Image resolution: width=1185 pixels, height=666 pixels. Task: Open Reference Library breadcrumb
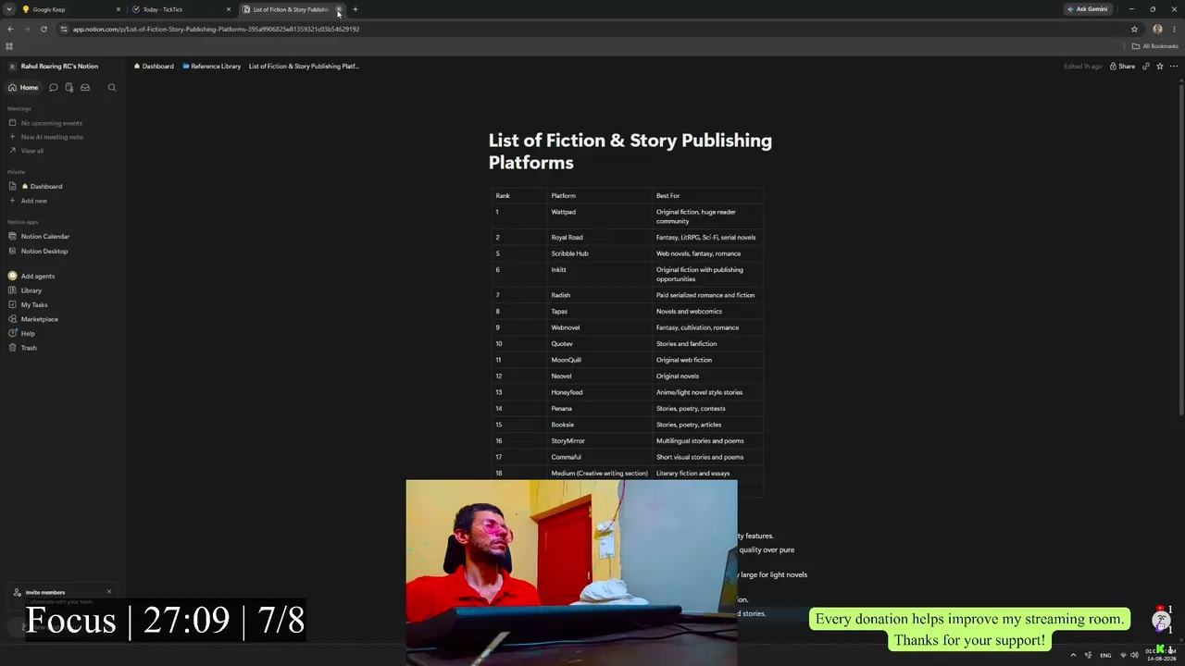[x=211, y=67]
